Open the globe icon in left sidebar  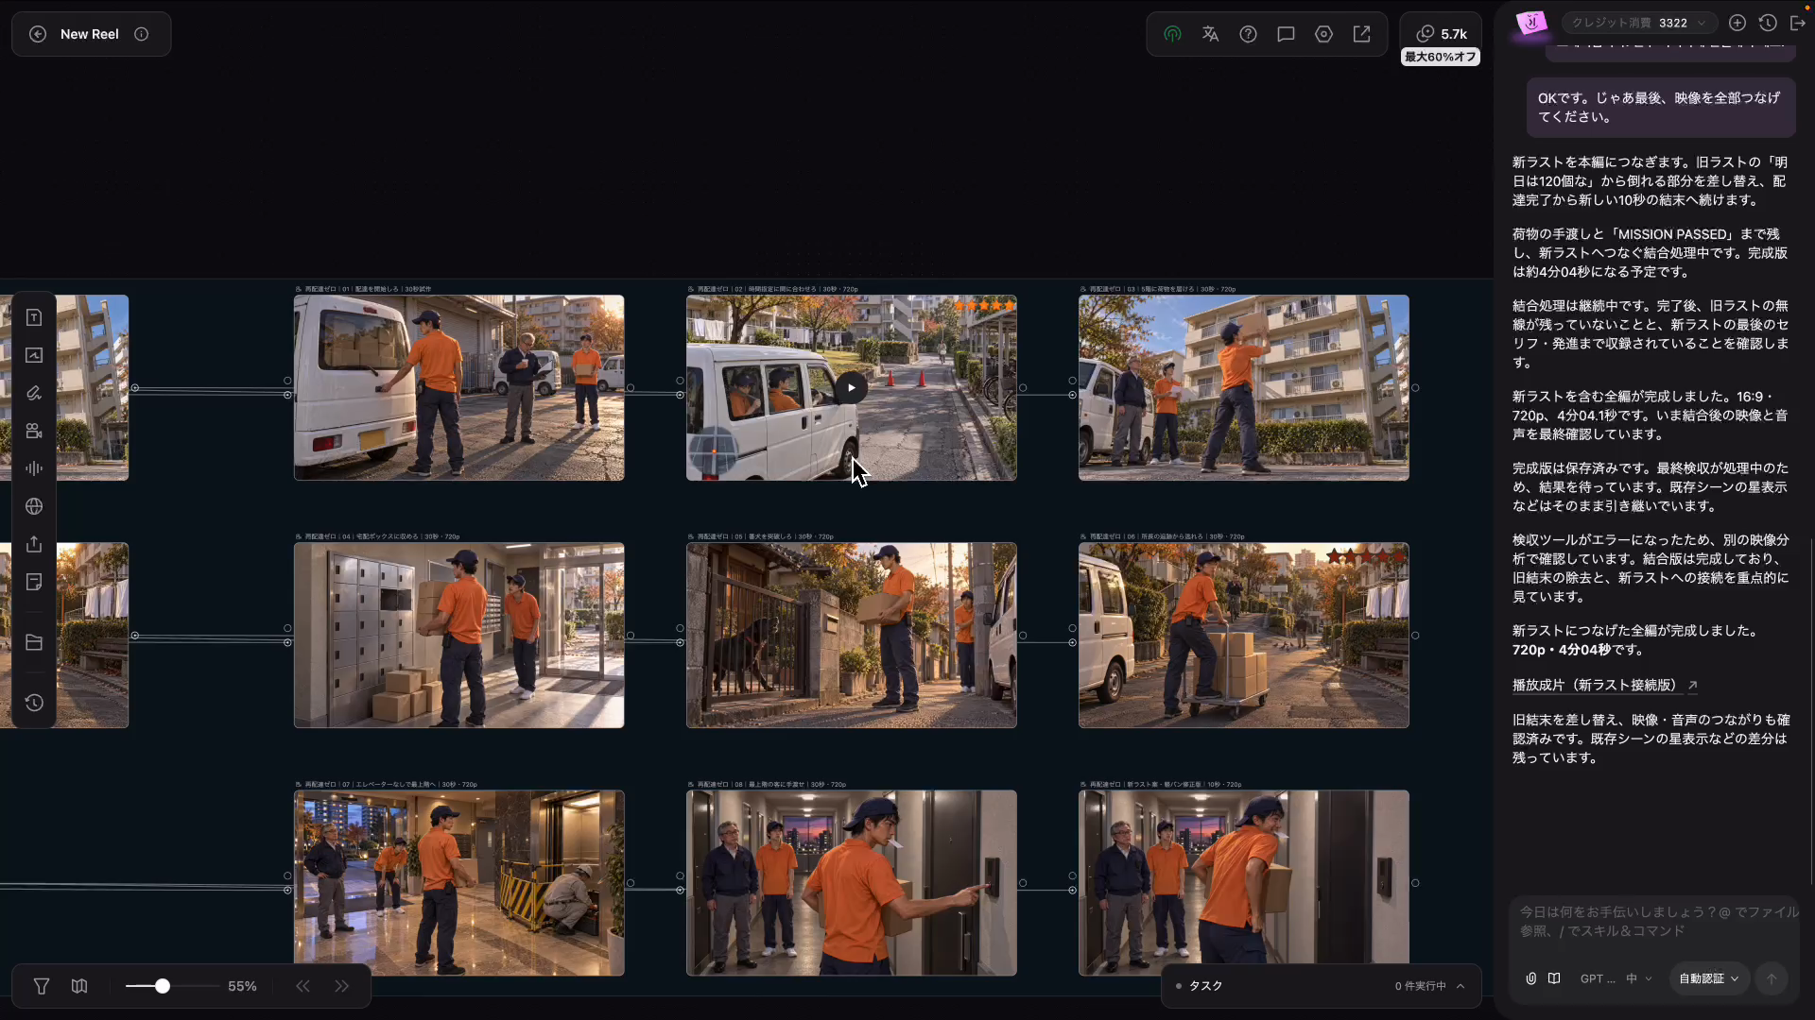34,506
